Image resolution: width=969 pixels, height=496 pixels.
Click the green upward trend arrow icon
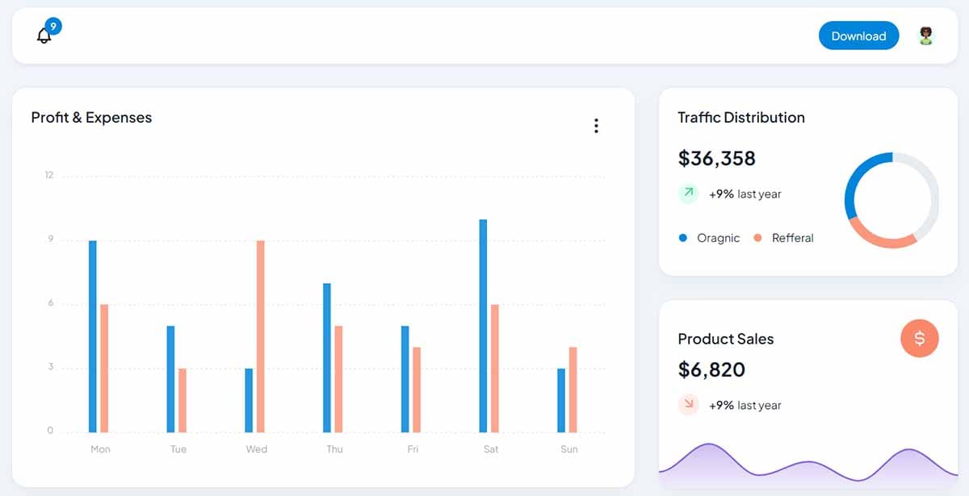[x=687, y=193]
